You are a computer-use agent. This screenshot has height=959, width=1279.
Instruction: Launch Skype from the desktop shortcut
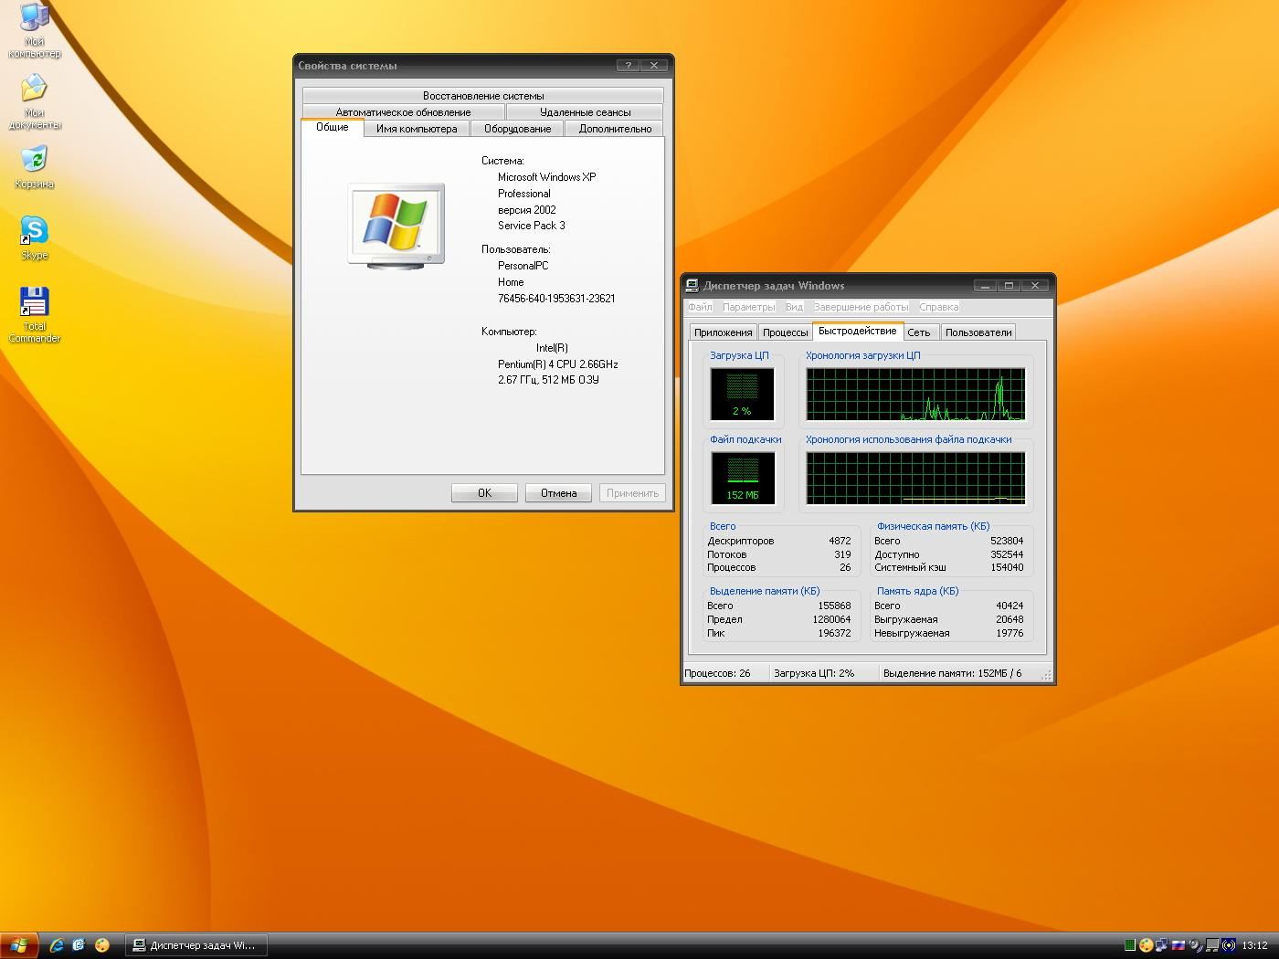pyautogui.click(x=34, y=232)
